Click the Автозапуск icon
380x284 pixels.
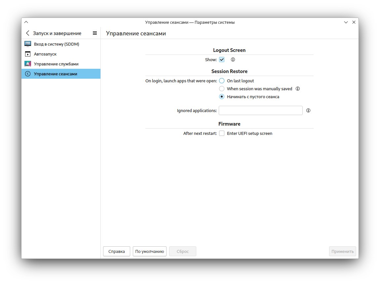[28, 54]
